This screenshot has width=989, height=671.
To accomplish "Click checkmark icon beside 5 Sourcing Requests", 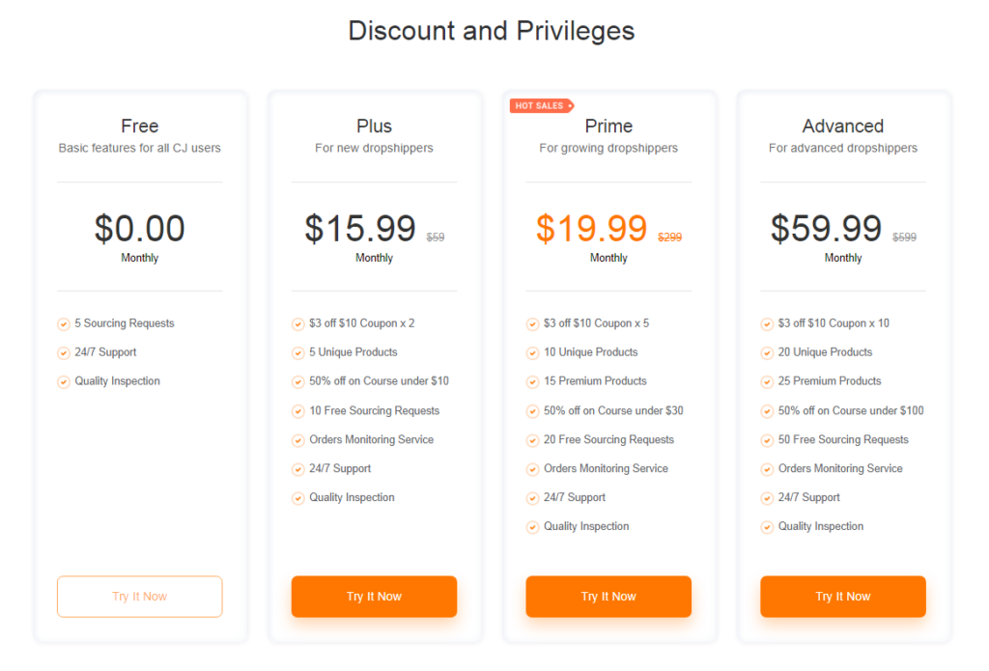I will (64, 324).
